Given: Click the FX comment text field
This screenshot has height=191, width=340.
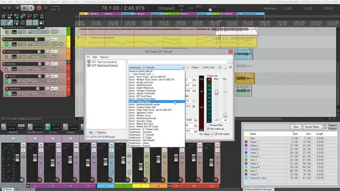Looking at the screenshot, I should (177, 62).
